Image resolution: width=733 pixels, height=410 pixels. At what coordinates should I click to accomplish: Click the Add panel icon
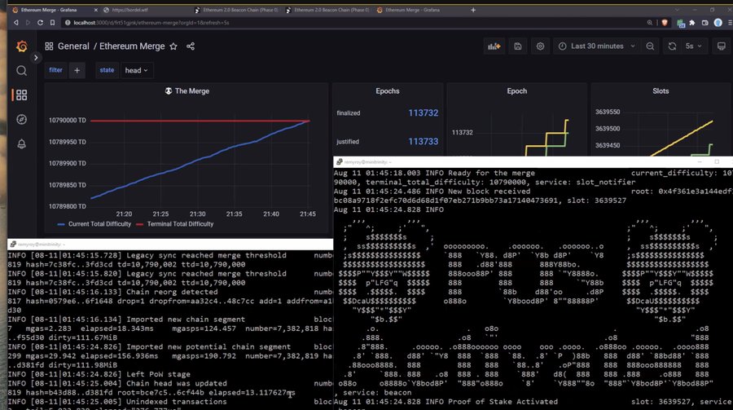pyautogui.click(x=494, y=46)
